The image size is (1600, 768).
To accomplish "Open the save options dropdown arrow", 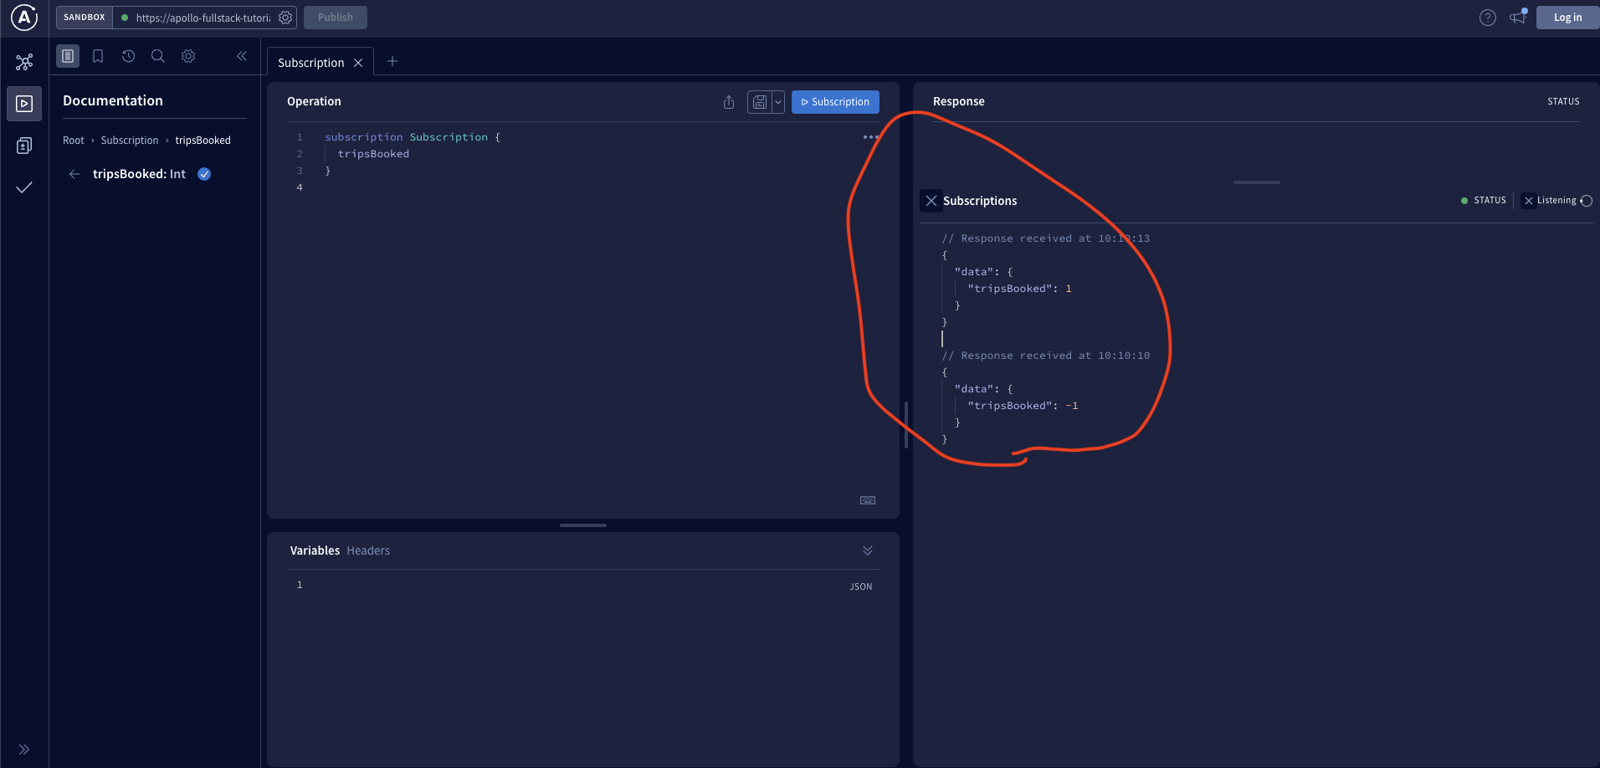I will click(x=778, y=102).
